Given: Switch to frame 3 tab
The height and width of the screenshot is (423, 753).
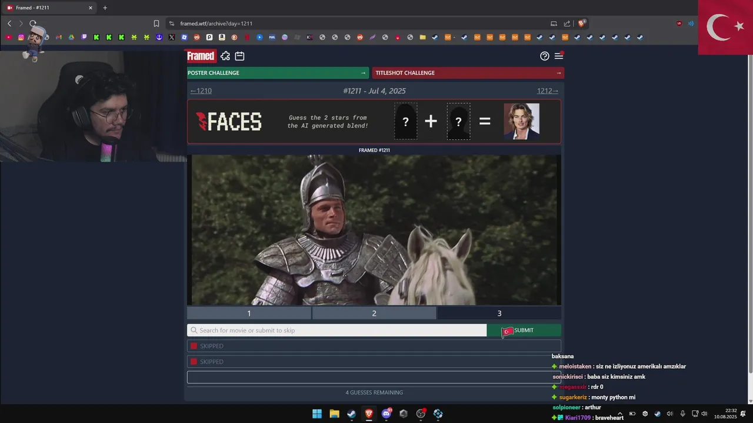Looking at the screenshot, I should coord(499,313).
